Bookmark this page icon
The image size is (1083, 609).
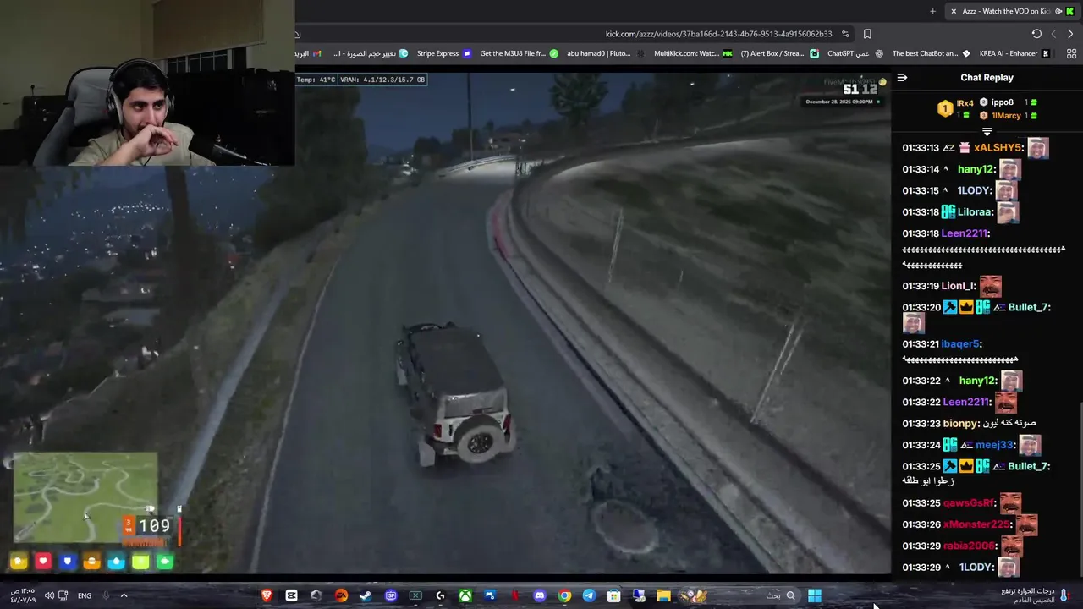click(x=867, y=34)
